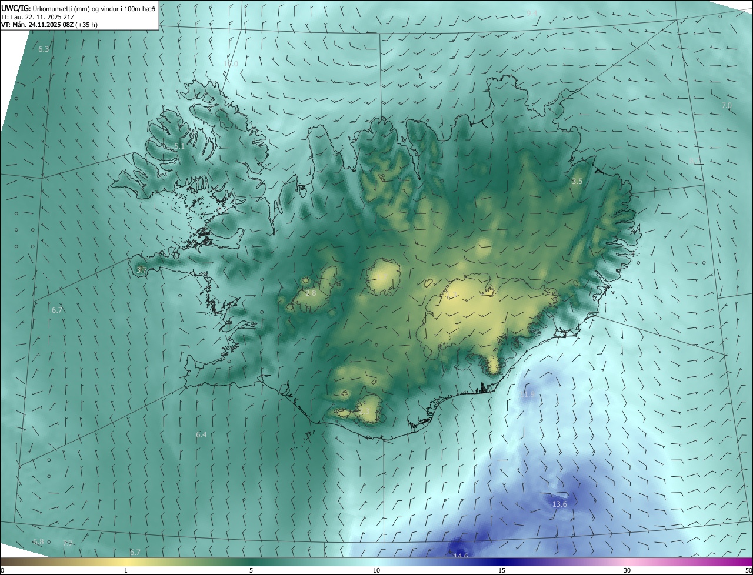Screen dimensions: 753x575
Task: Click the 3.5 value in East Iceland
Action: pyautogui.click(x=577, y=182)
